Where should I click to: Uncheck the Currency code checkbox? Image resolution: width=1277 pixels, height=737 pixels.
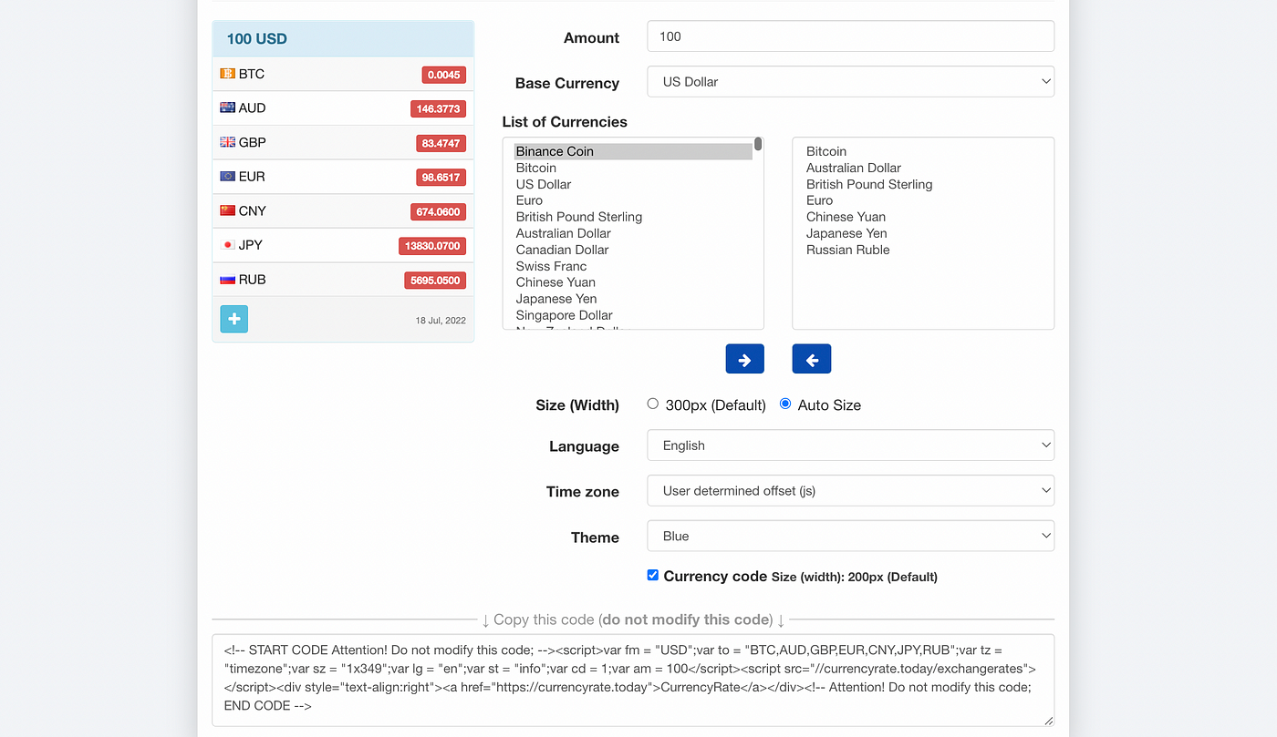click(x=653, y=575)
